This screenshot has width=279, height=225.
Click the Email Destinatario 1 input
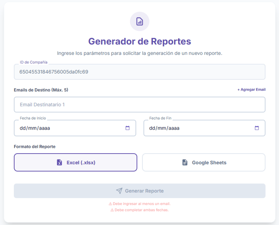[x=139, y=105]
